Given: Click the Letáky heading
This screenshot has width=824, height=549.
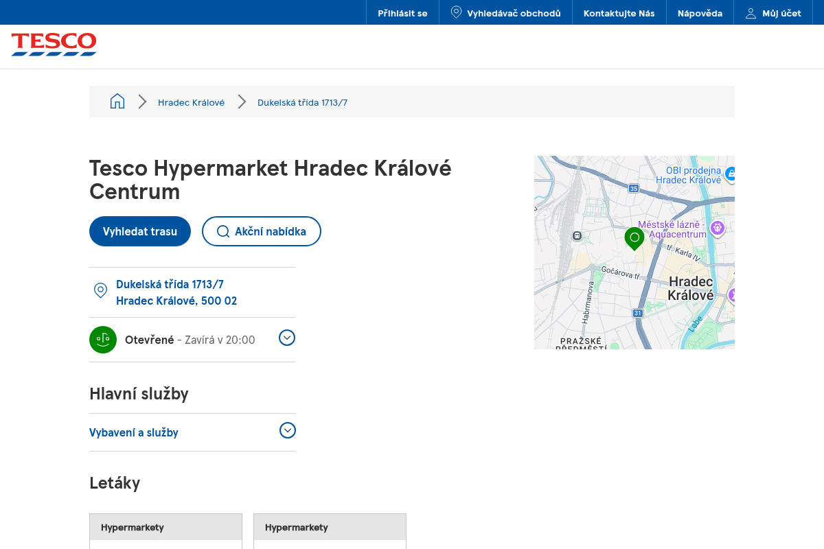Looking at the screenshot, I should [115, 483].
